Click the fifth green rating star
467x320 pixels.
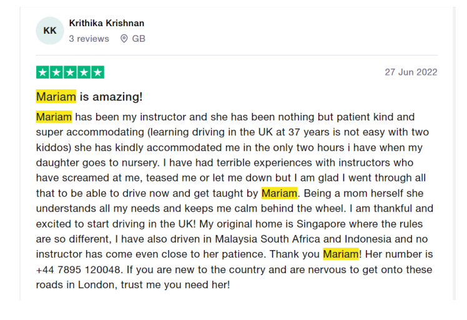(97, 72)
